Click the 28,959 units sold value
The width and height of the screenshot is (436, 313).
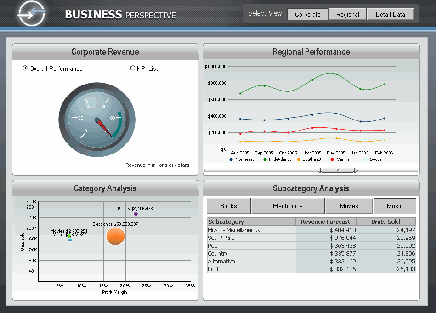click(406, 238)
